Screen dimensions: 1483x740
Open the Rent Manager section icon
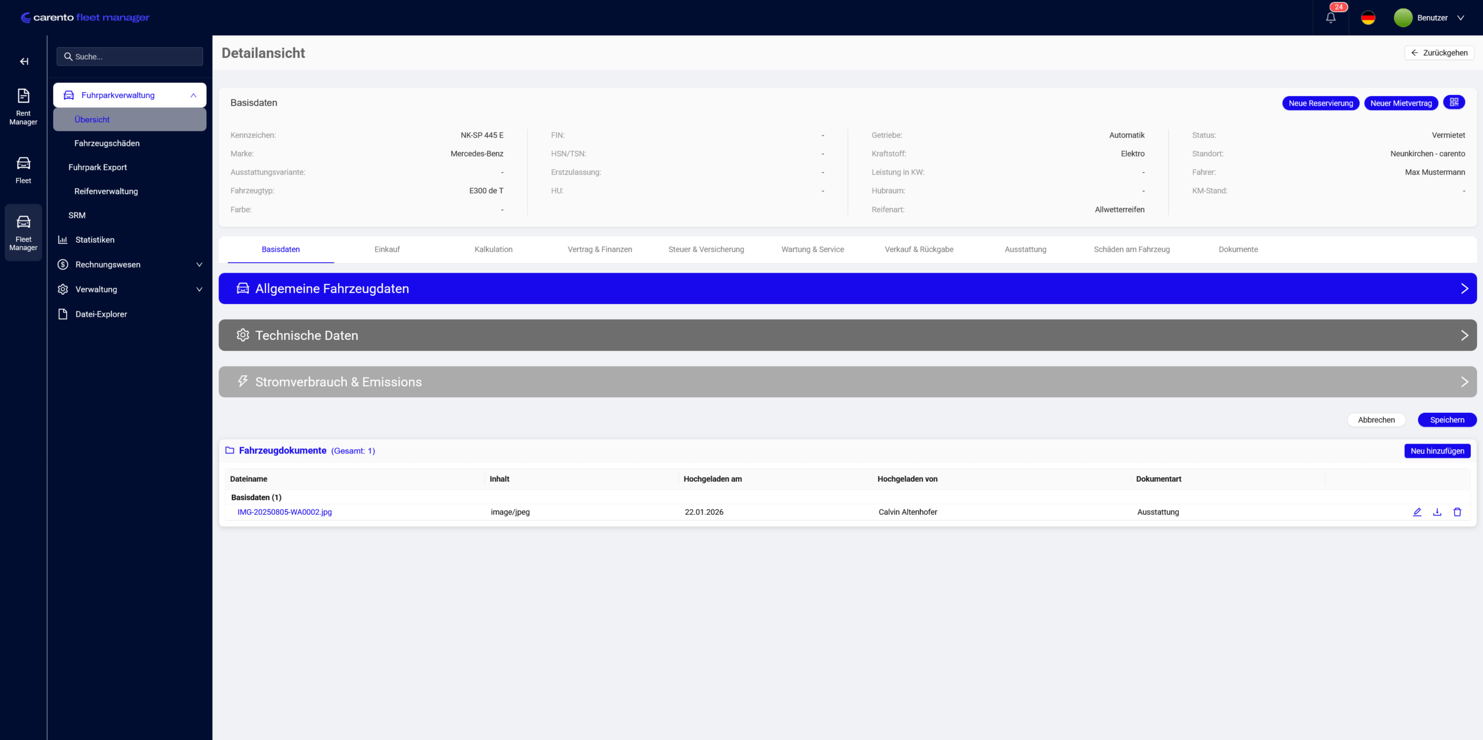pos(23,106)
